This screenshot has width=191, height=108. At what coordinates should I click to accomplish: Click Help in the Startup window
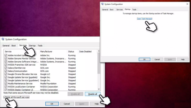click(183, 60)
